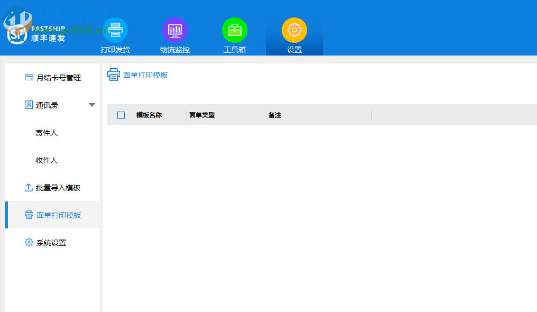Click the gear icon beside 系统设置
The image size is (537, 312).
pyautogui.click(x=28, y=242)
